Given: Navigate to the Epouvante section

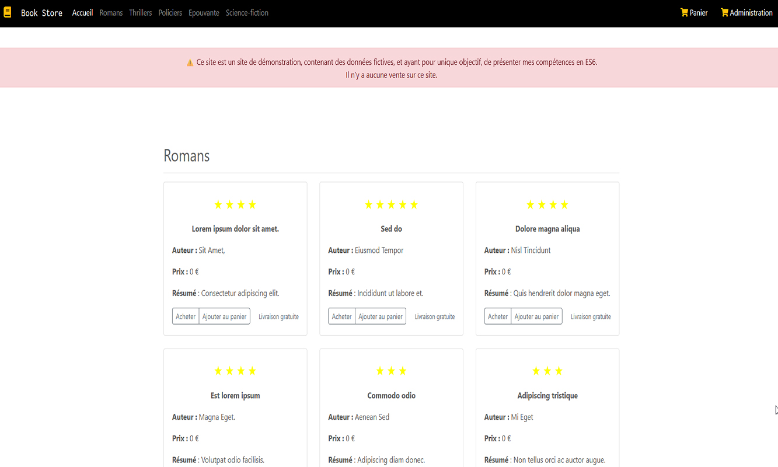Looking at the screenshot, I should (x=204, y=13).
